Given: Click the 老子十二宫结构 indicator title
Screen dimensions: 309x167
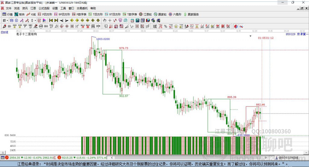Looking at the screenshot, I should coord(27,34).
